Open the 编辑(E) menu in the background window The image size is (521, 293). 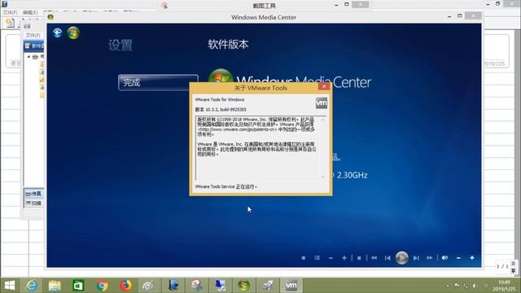click(30, 12)
